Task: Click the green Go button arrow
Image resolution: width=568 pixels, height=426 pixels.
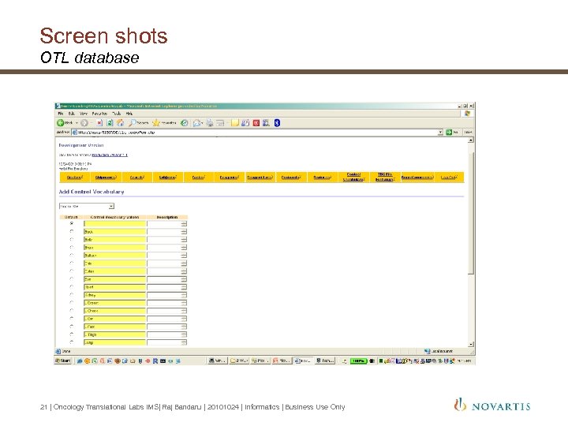Action: [449, 133]
